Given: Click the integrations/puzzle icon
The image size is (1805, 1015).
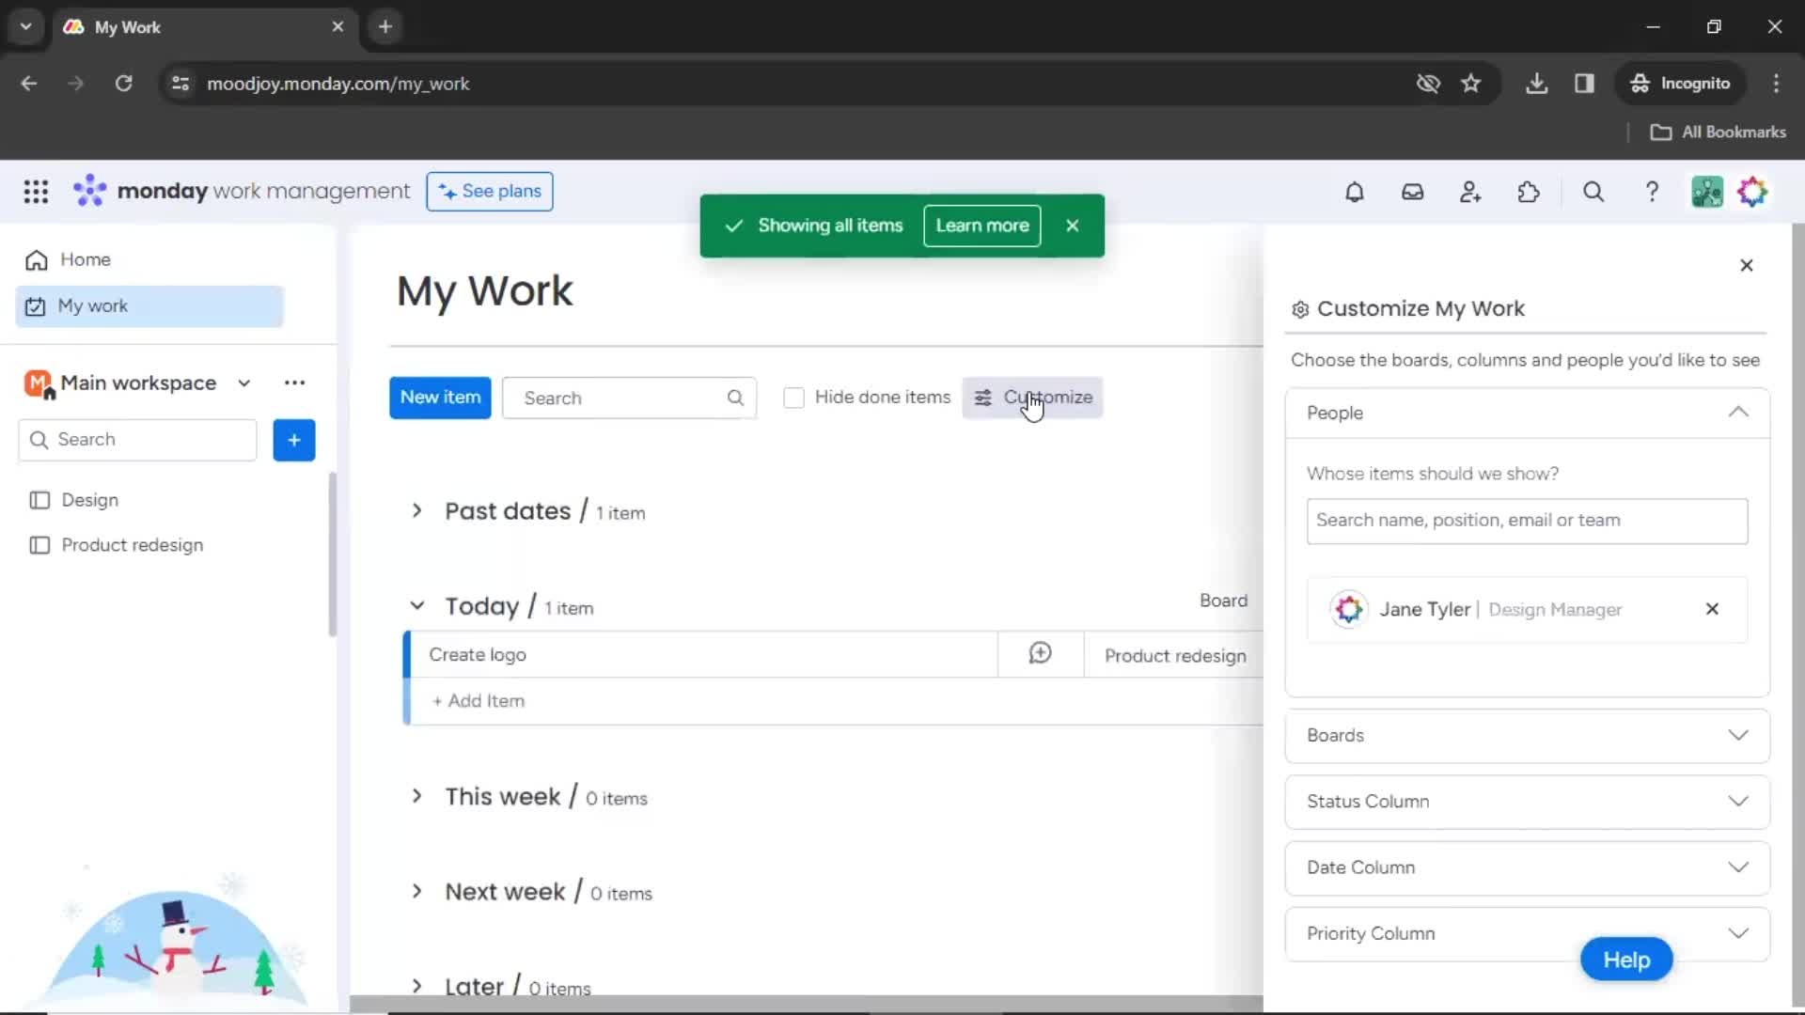Looking at the screenshot, I should [1529, 192].
